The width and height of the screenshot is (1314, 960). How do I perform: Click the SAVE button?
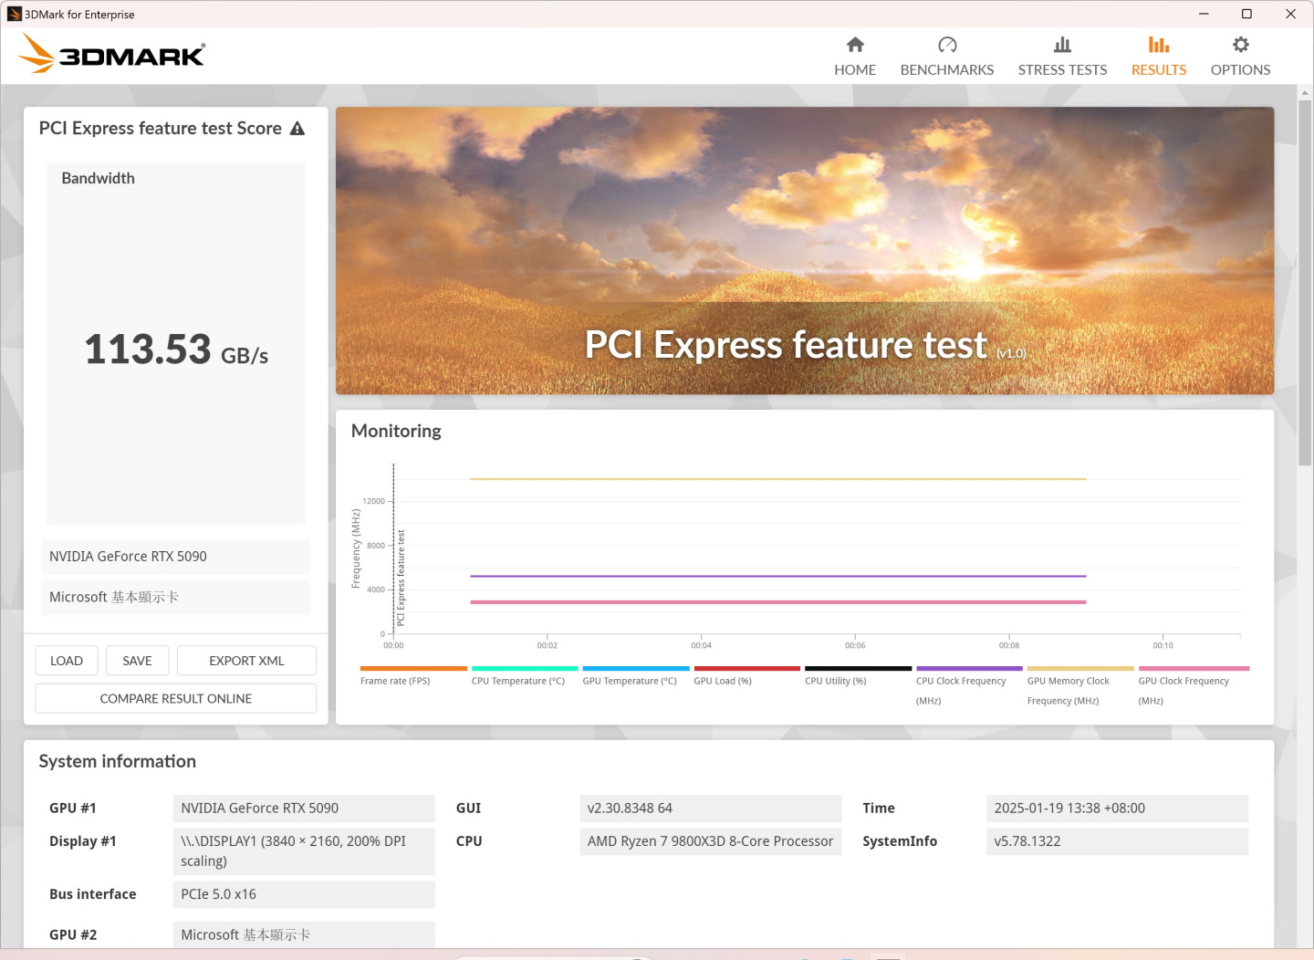pyautogui.click(x=137, y=661)
